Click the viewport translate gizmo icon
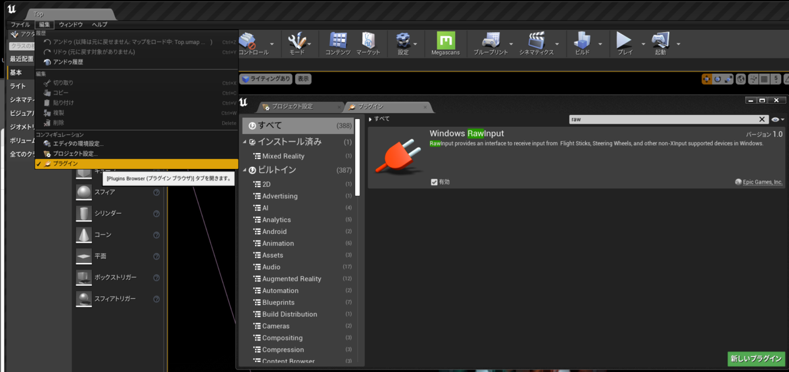The image size is (789, 372). 707,79
